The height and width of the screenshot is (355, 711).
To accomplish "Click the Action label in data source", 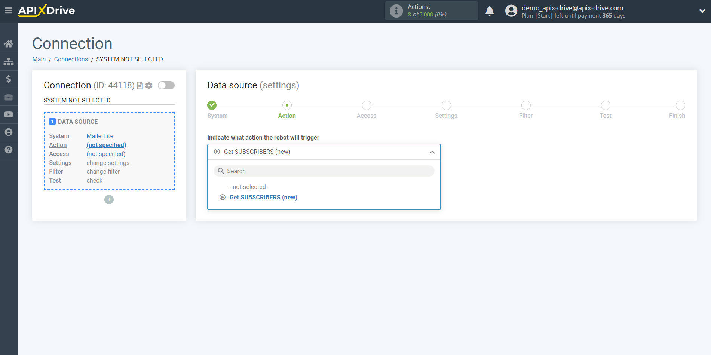I will 58,145.
